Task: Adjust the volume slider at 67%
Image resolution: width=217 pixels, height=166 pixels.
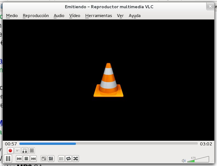Action: (198, 159)
